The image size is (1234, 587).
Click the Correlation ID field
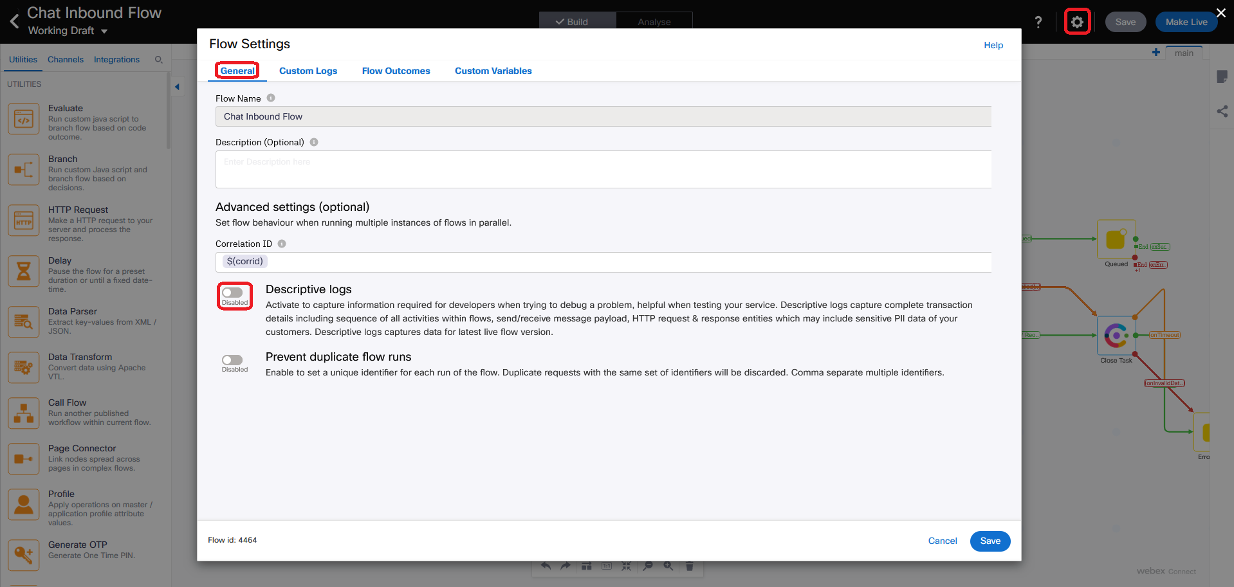point(603,262)
